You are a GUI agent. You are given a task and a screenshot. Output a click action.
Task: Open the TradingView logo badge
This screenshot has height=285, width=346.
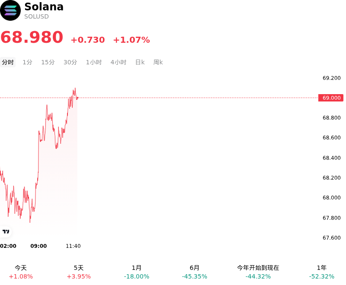(5, 231)
